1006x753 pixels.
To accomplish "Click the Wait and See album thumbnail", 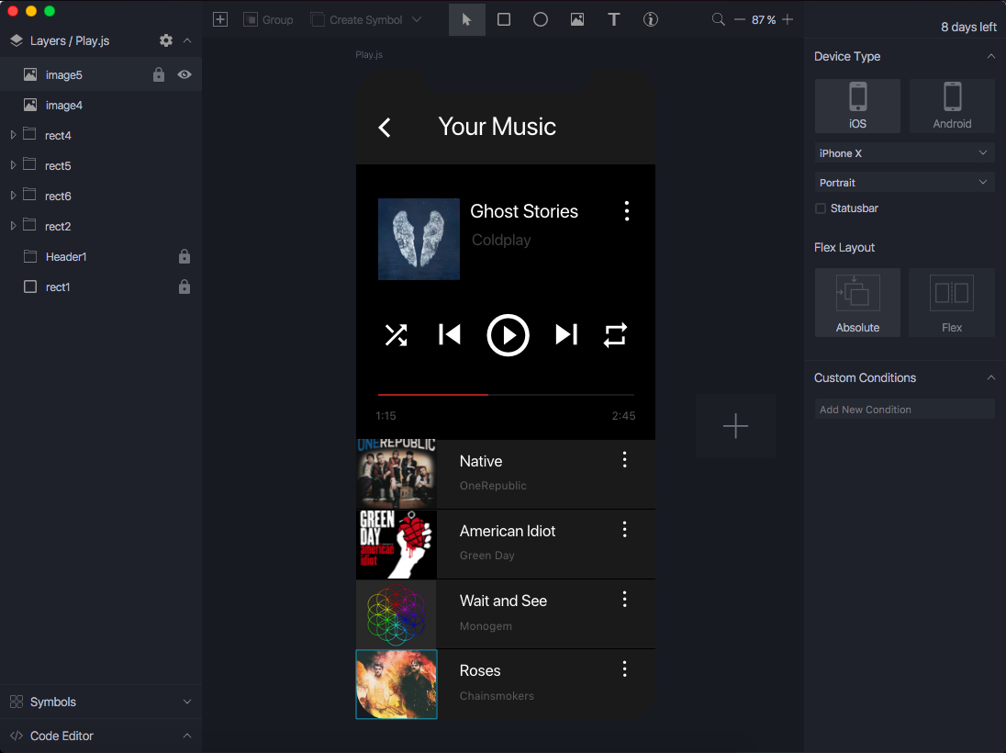I will point(397,614).
